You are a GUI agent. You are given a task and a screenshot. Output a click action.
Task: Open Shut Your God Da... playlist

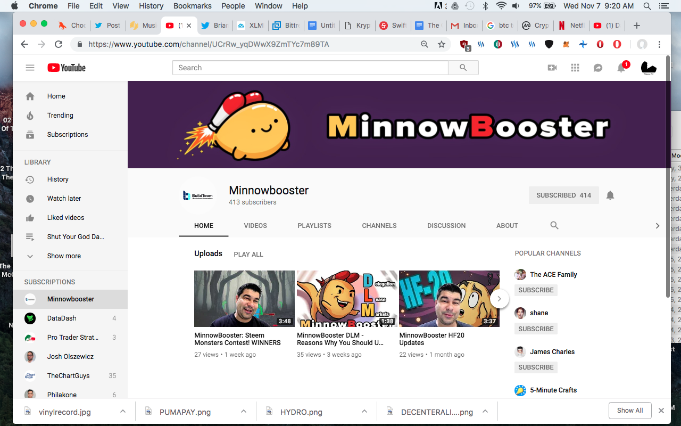pyautogui.click(x=70, y=237)
